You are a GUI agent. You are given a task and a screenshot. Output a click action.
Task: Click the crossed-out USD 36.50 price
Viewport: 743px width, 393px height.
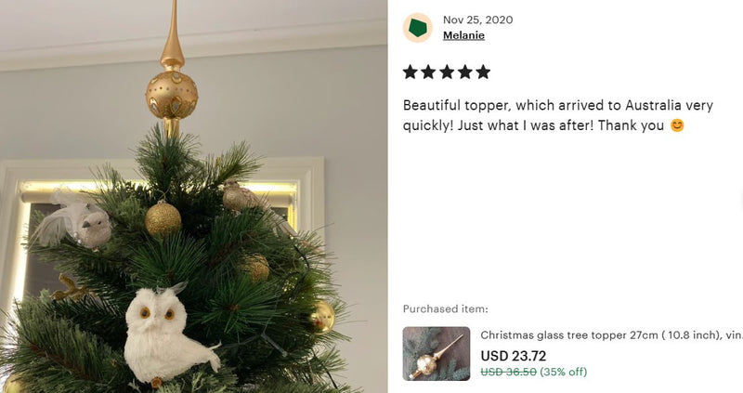click(508, 372)
